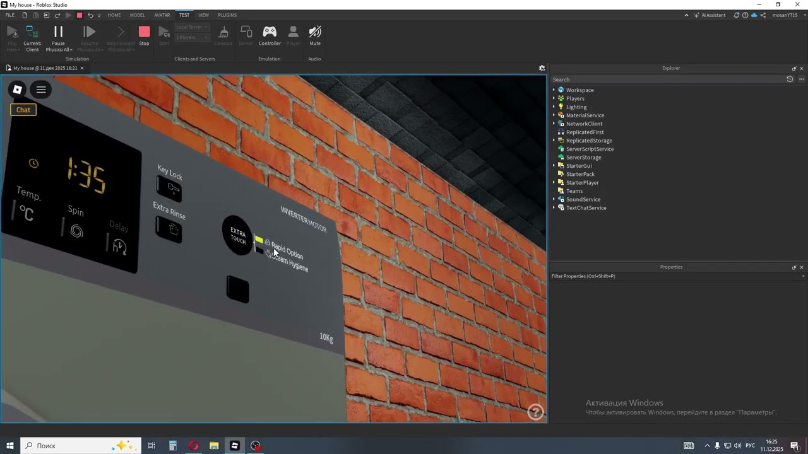Open the notifications bell icon
Viewport: 808px width, 454px height.
(737, 15)
